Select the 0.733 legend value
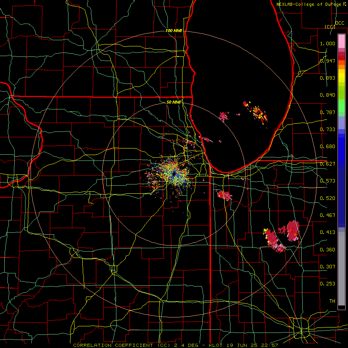 (x=328, y=130)
